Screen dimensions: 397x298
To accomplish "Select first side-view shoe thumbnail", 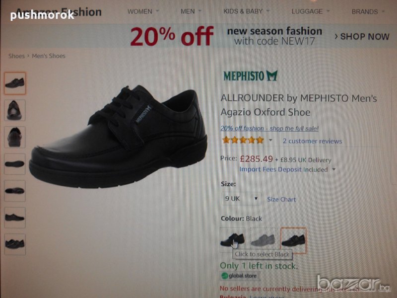I will [15, 83].
